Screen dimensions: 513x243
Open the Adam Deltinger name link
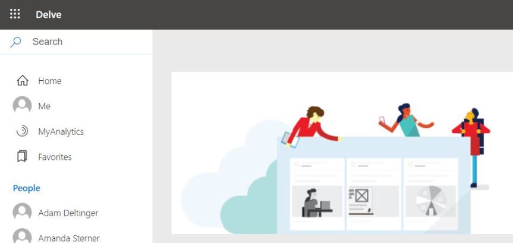click(x=68, y=213)
